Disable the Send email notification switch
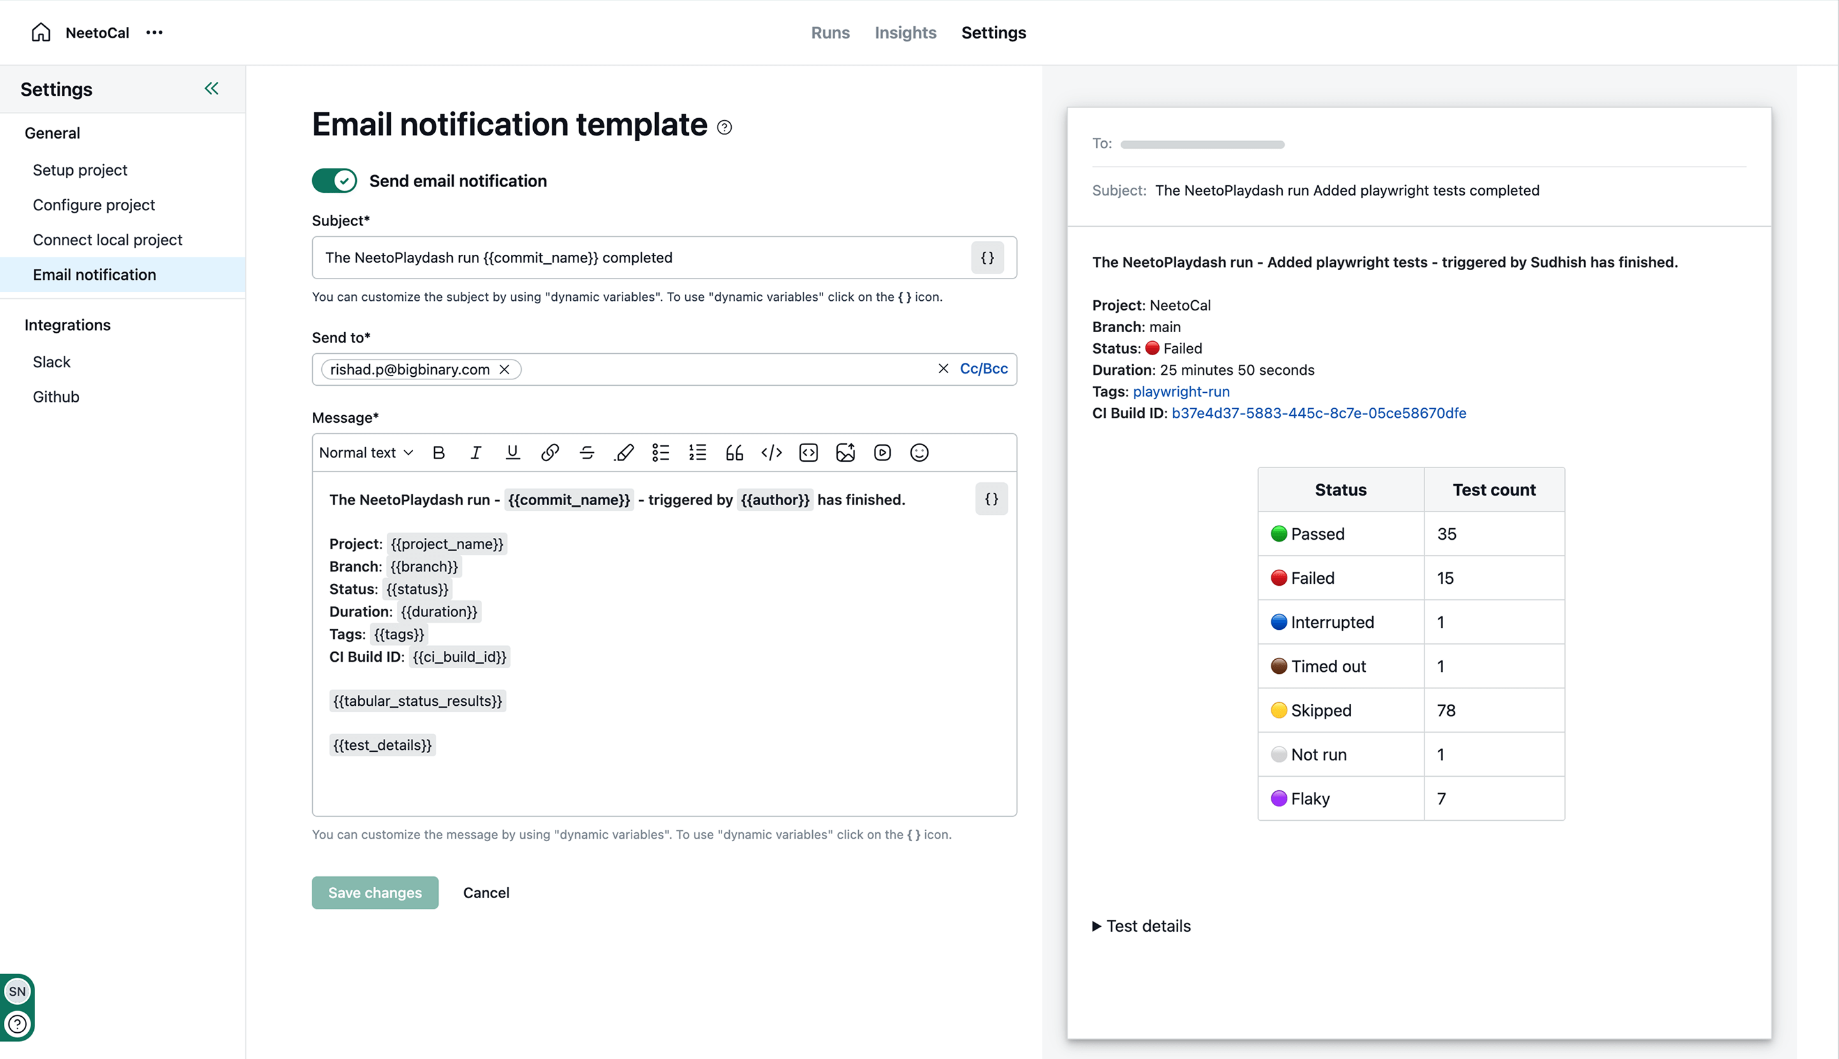1839x1059 pixels. [x=335, y=180]
